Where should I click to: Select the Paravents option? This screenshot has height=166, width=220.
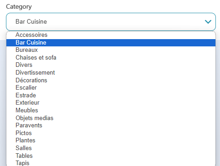pos(111,126)
